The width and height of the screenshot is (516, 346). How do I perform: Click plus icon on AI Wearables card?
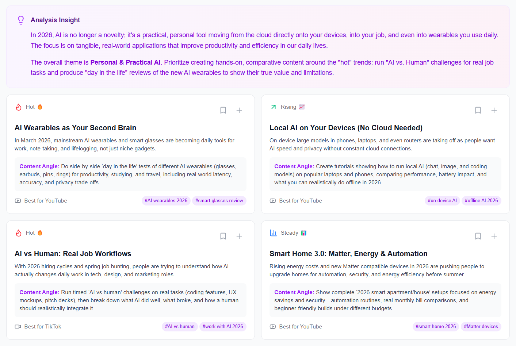click(x=239, y=110)
